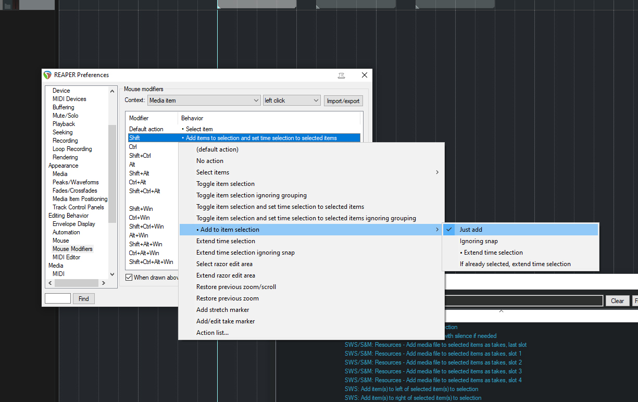Select 'Just add' in the submenu
This screenshot has width=638, height=402.
[520, 230]
